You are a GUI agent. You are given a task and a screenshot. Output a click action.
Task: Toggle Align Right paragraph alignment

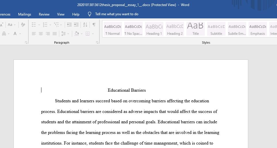point(48,34)
